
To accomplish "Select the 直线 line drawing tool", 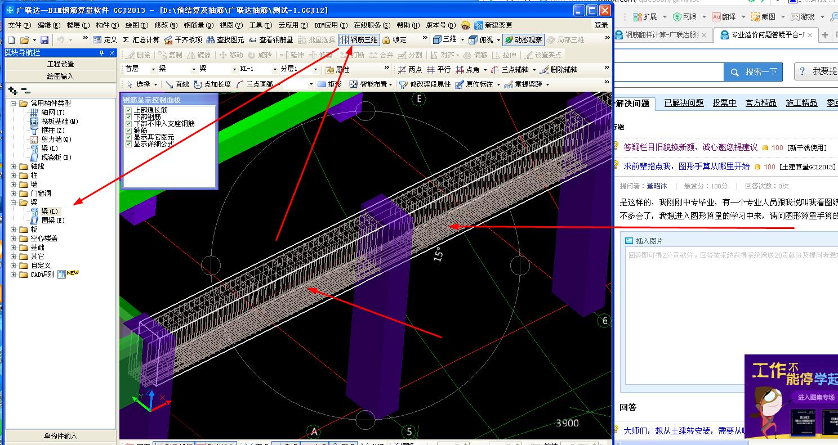I will 177,84.
